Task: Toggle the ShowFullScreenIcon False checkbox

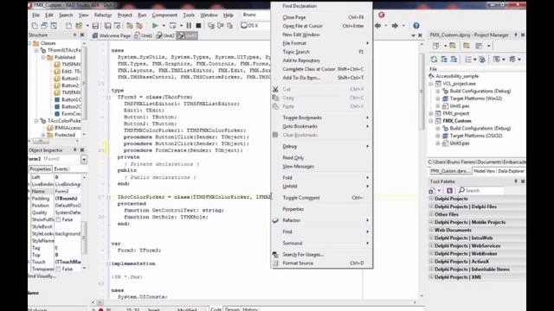Action: pyautogui.click(x=58, y=219)
